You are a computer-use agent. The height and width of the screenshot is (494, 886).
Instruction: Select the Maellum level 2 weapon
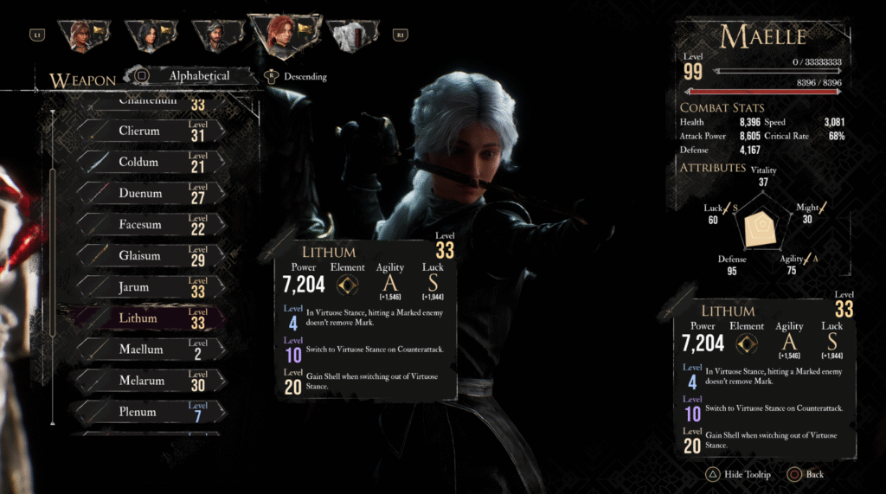tap(151, 350)
